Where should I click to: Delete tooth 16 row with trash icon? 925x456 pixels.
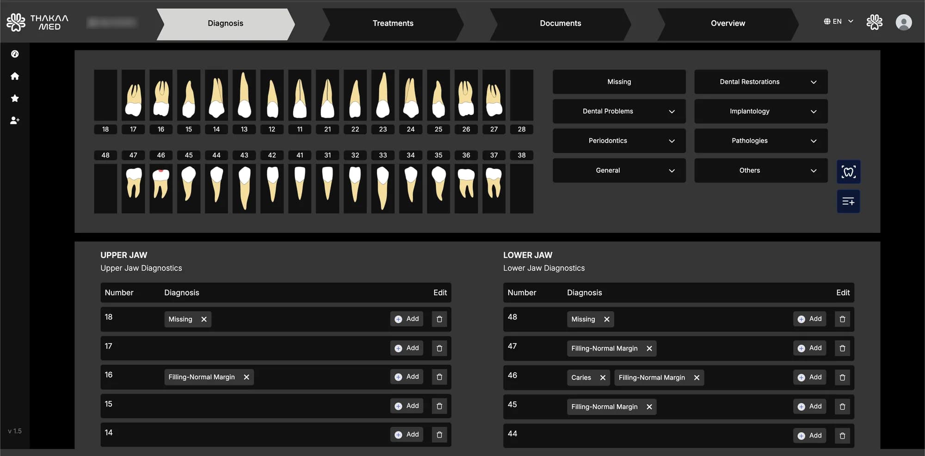point(439,377)
